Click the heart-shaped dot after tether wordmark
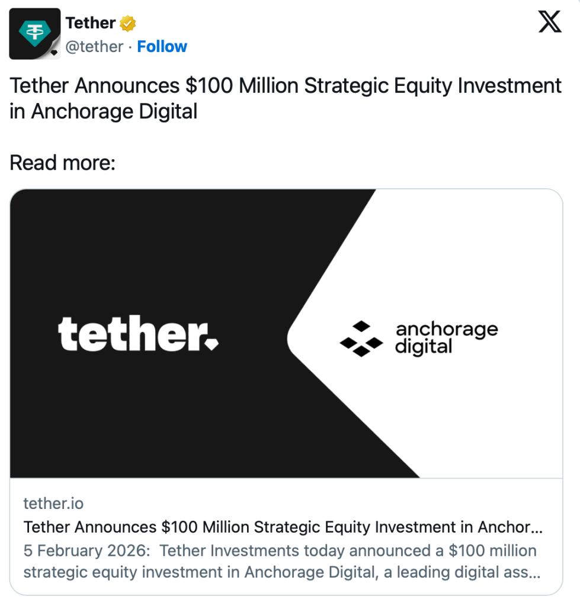The width and height of the screenshot is (580, 606). [x=213, y=343]
